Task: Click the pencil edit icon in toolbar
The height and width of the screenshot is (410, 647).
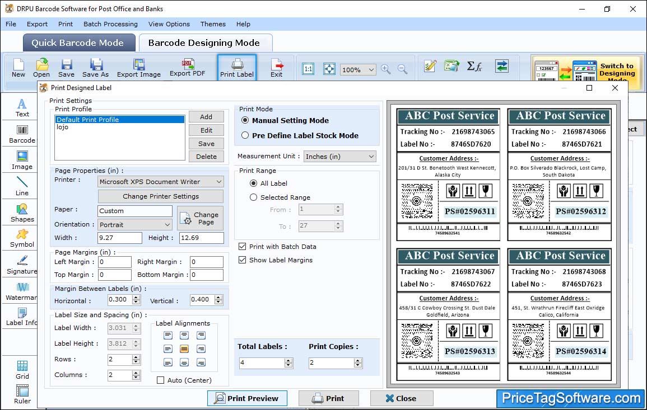Action: (x=430, y=66)
